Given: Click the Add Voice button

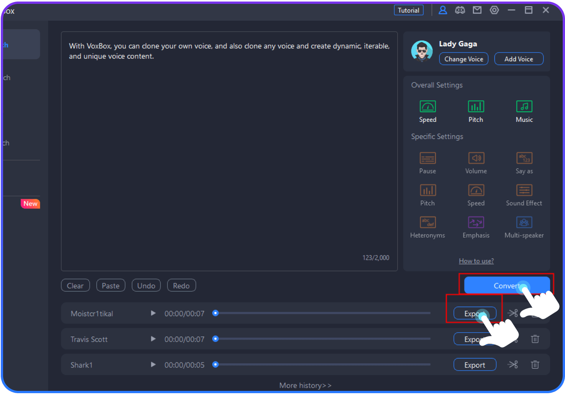Looking at the screenshot, I should (x=519, y=59).
